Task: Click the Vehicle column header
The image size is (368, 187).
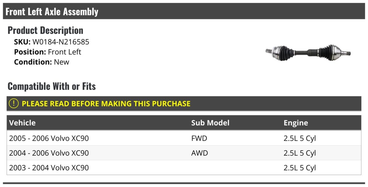Action: (22, 123)
